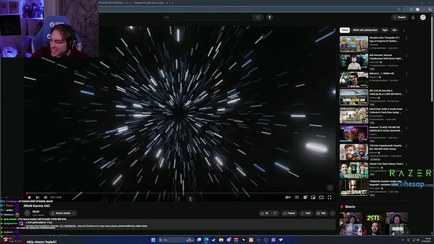Click the daha fazla description expander

click(x=142, y=226)
